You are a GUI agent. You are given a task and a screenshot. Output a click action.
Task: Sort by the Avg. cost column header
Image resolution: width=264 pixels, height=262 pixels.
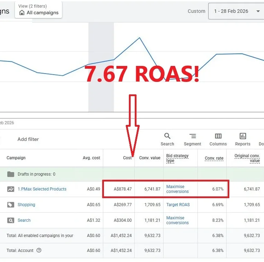pyautogui.click(x=91, y=158)
